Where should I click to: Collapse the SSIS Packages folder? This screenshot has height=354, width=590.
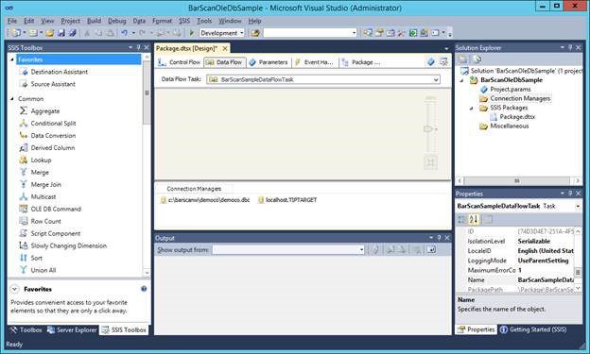click(471, 108)
